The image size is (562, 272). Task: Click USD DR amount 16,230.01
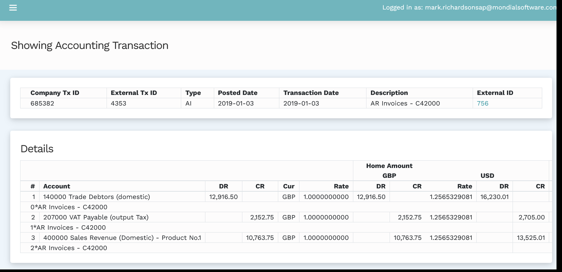pyautogui.click(x=494, y=197)
